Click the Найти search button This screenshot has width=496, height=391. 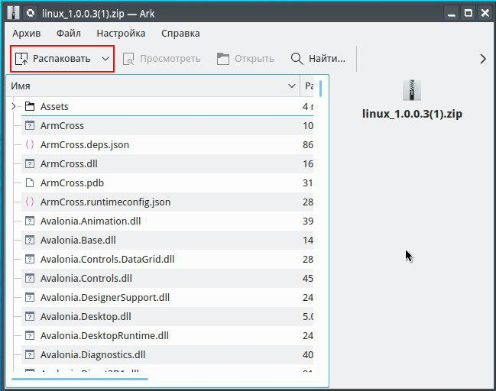click(318, 59)
